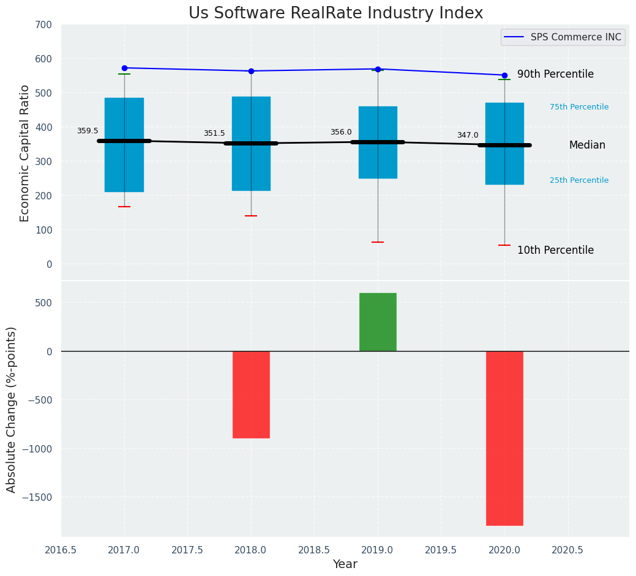Click the median label '356.0'
The height and width of the screenshot is (576, 636).
[341, 132]
